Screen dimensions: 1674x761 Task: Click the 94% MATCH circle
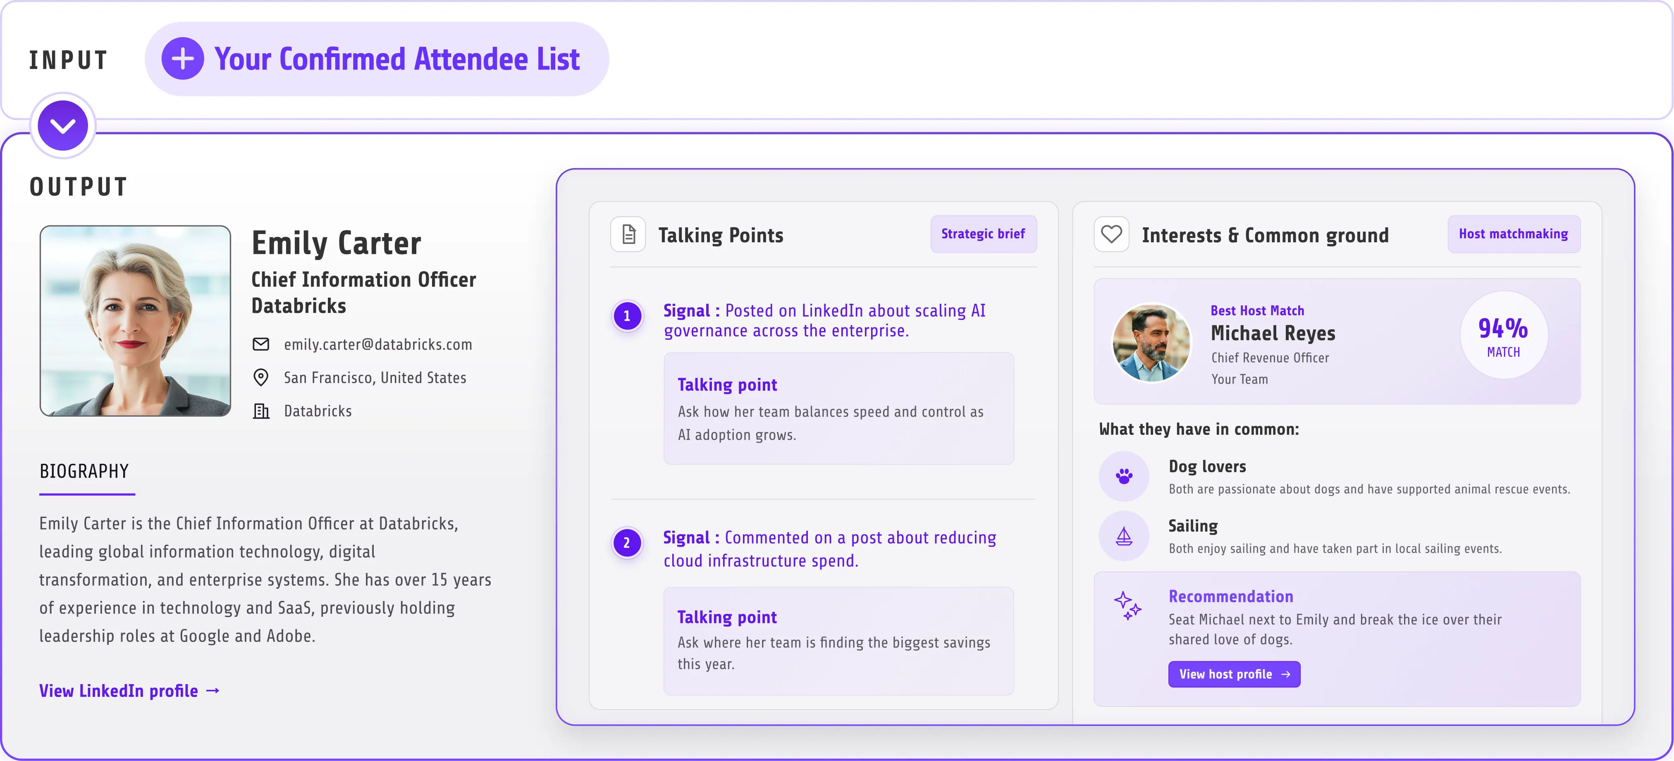pyautogui.click(x=1504, y=335)
